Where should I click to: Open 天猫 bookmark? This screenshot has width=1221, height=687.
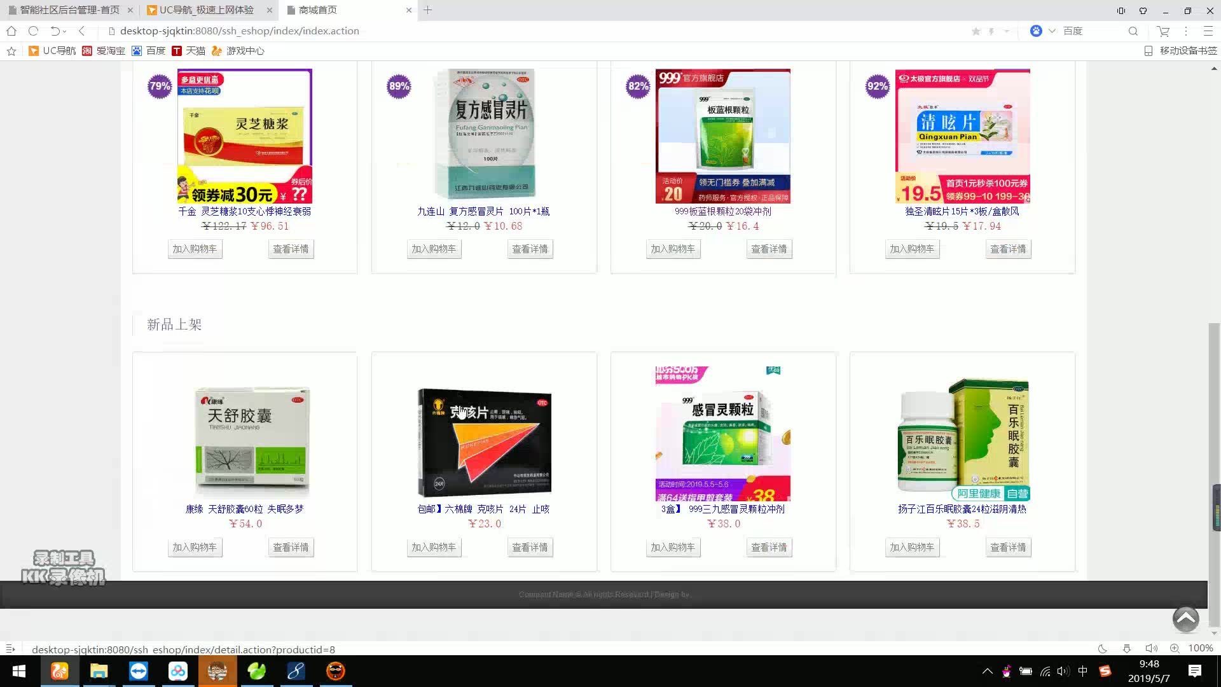tap(189, 51)
